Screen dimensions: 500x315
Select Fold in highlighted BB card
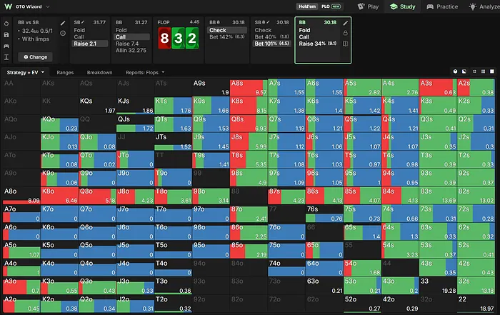pos(304,30)
